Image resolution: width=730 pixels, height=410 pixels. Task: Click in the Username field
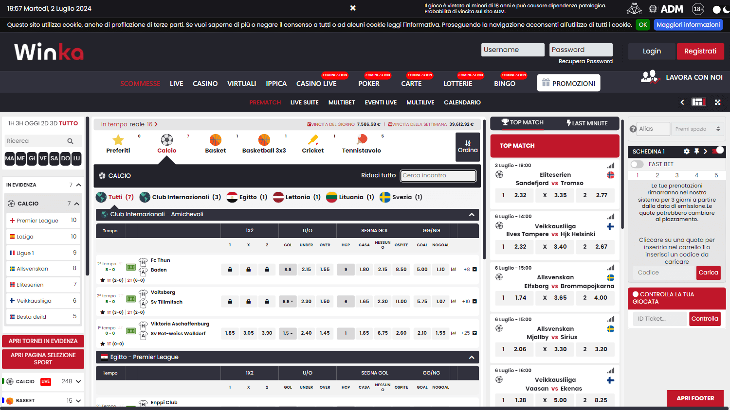[513, 50]
